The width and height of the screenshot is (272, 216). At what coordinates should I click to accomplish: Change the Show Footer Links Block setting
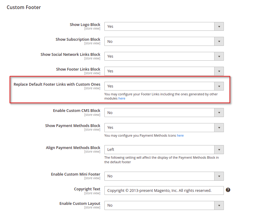coord(164,71)
